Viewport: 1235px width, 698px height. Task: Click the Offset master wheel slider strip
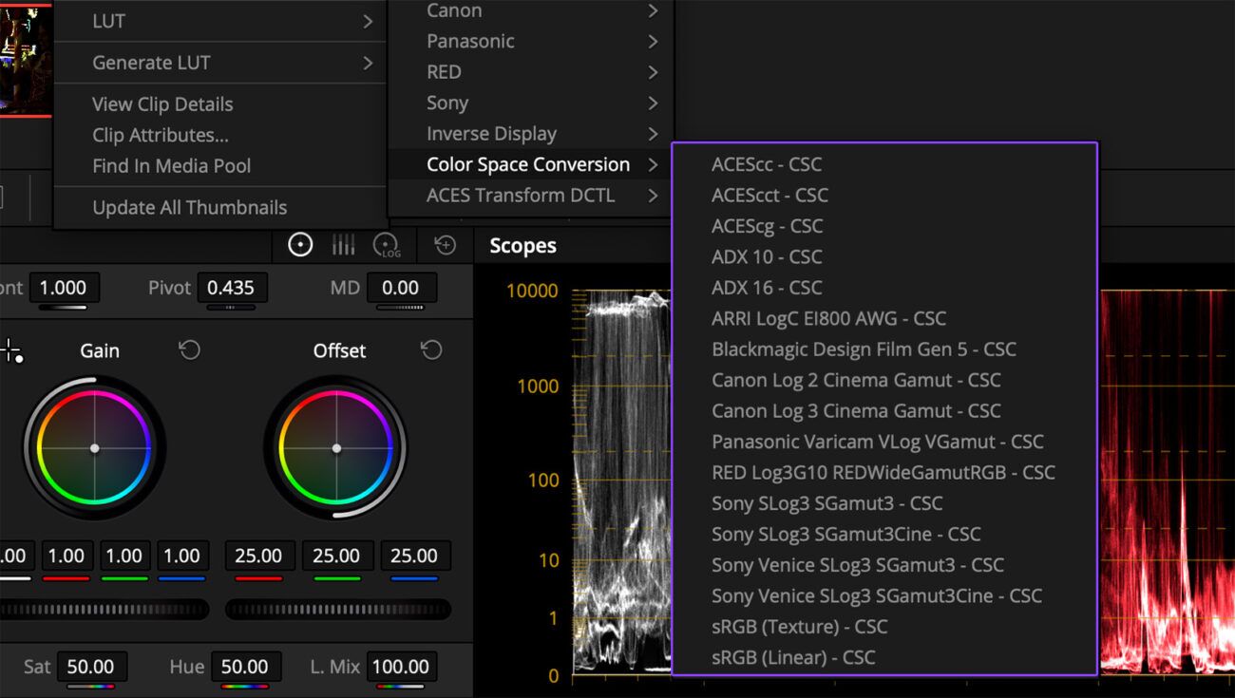click(x=337, y=609)
